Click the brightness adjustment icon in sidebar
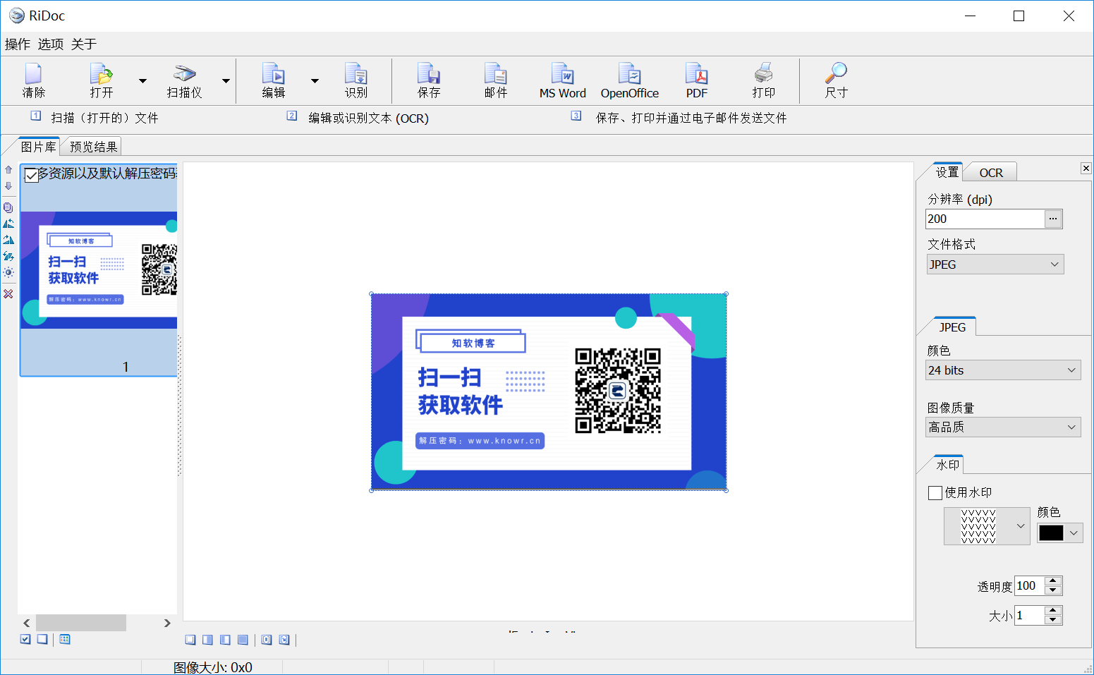Screen dimensions: 1094x675 8,272
